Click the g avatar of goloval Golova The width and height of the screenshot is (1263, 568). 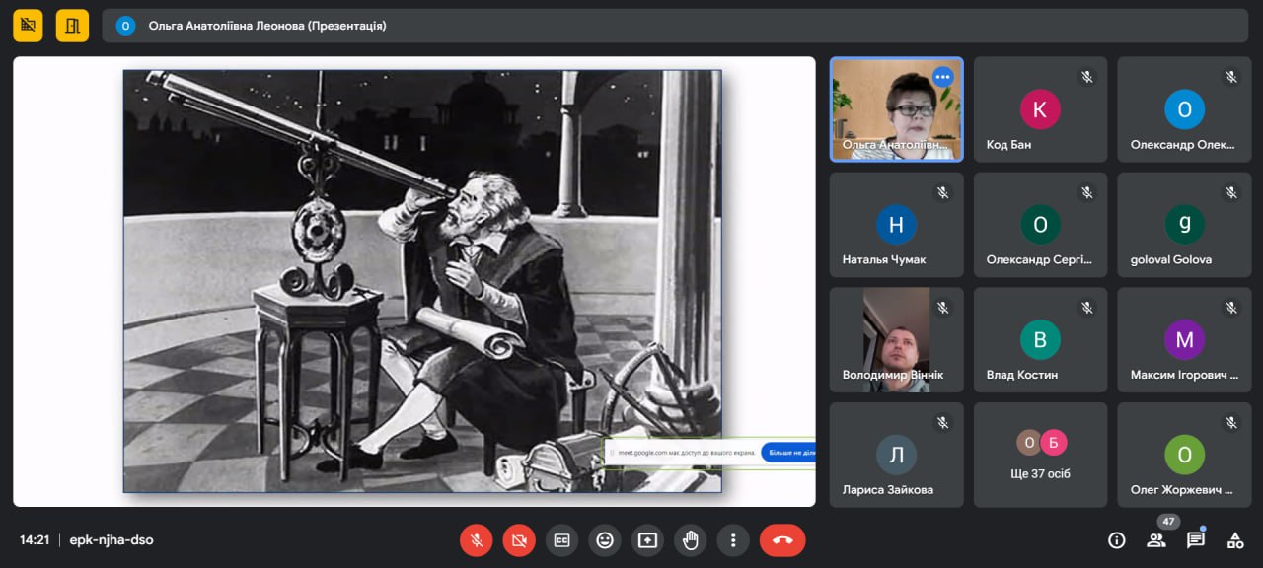click(1184, 225)
